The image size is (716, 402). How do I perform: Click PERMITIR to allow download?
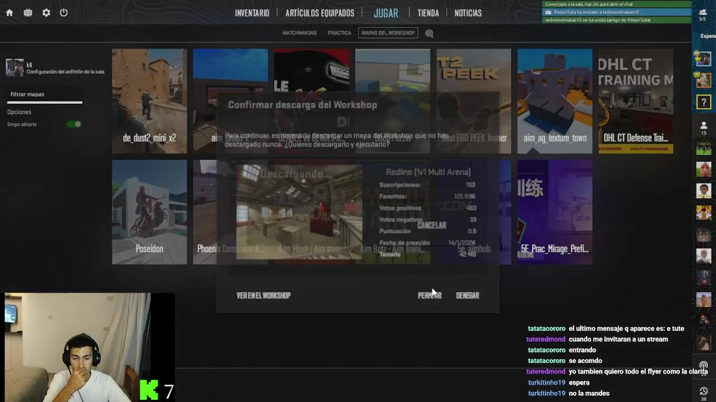pos(430,295)
